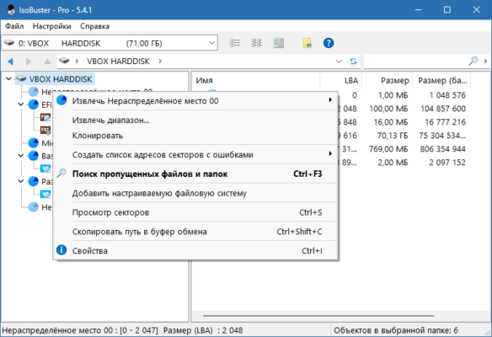492x337 pixels.
Task: Collapse the EFI partition node
Action: [21, 104]
